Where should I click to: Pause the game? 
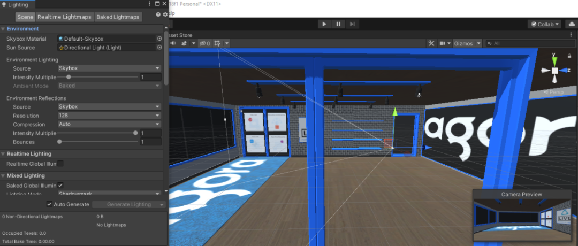click(338, 24)
